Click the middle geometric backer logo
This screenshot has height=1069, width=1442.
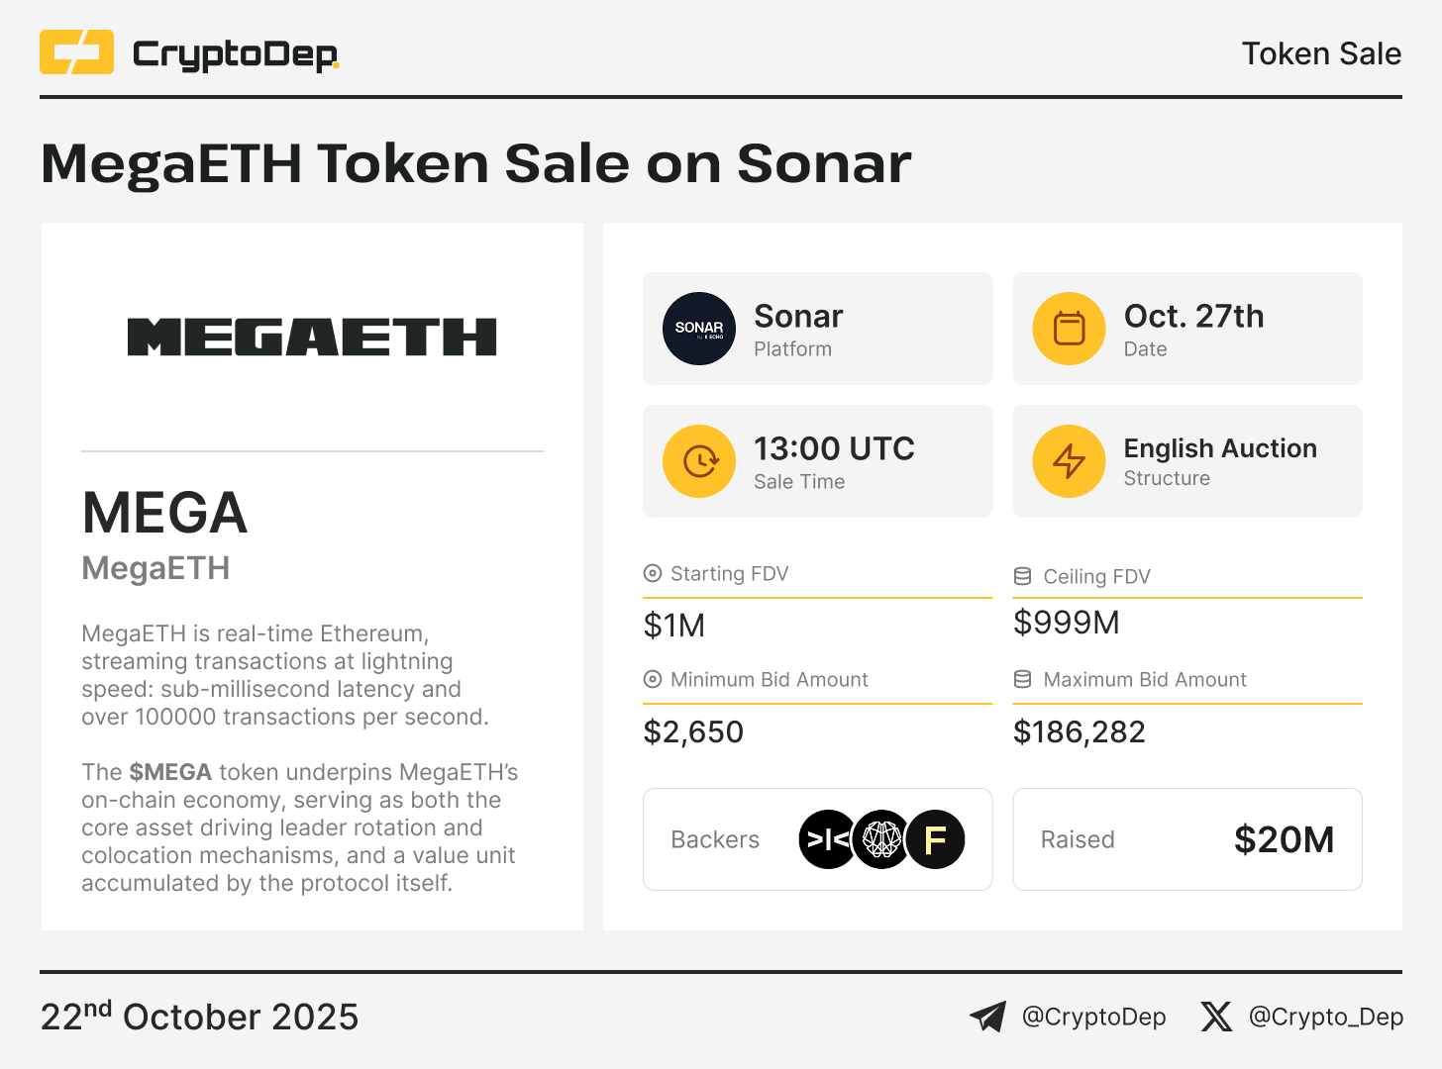coord(880,839)
